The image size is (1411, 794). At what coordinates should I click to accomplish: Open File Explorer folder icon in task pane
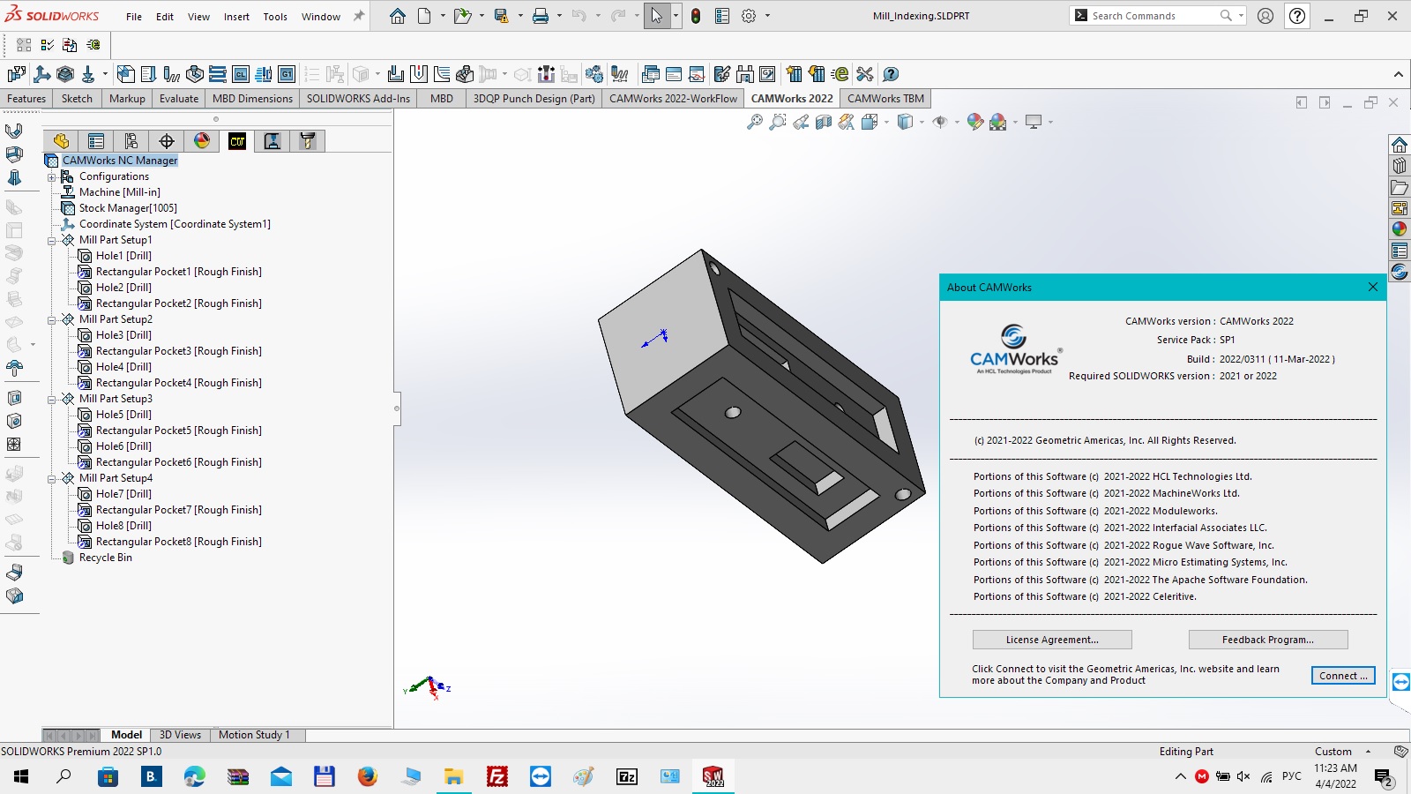click(1400, 187)
